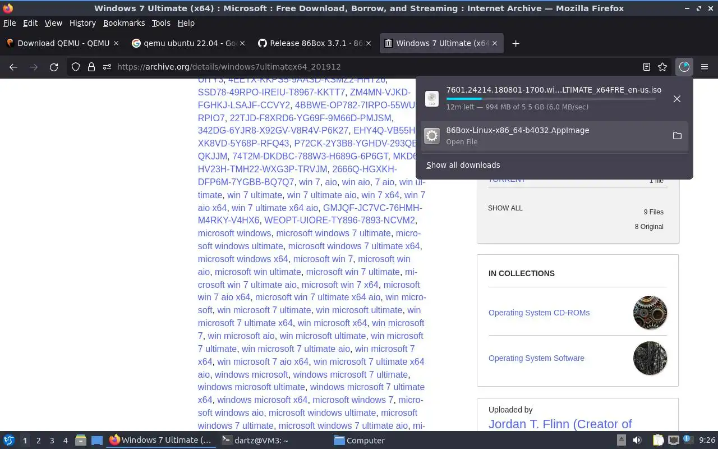
Task: Click the removable media eject tray icon
Action: 622,441
